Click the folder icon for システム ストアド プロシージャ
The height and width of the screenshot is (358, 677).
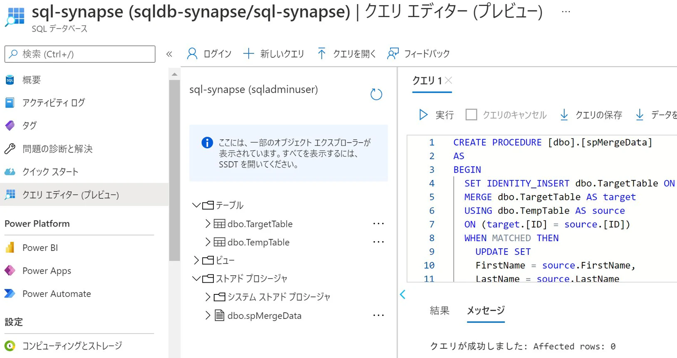220,297
